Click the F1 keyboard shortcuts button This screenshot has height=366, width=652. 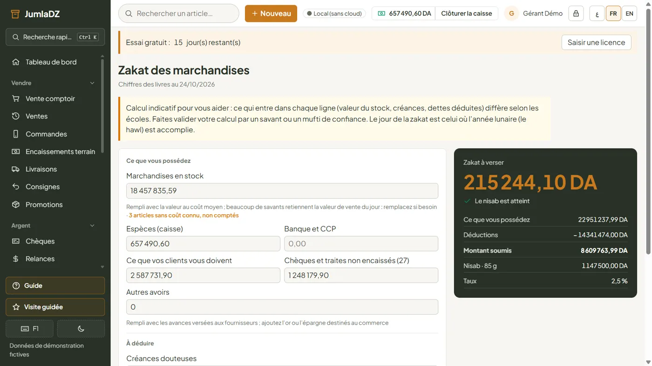coord(29,329)
